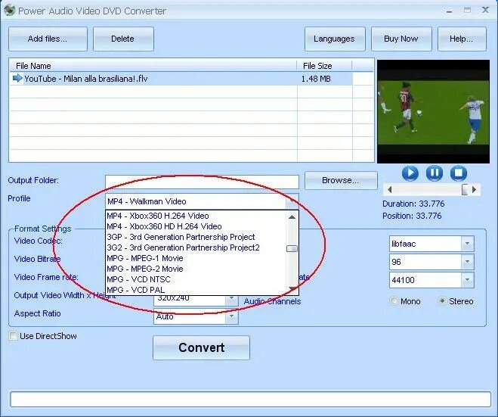
Task: Play the video preview
Action: click(410, 173)
